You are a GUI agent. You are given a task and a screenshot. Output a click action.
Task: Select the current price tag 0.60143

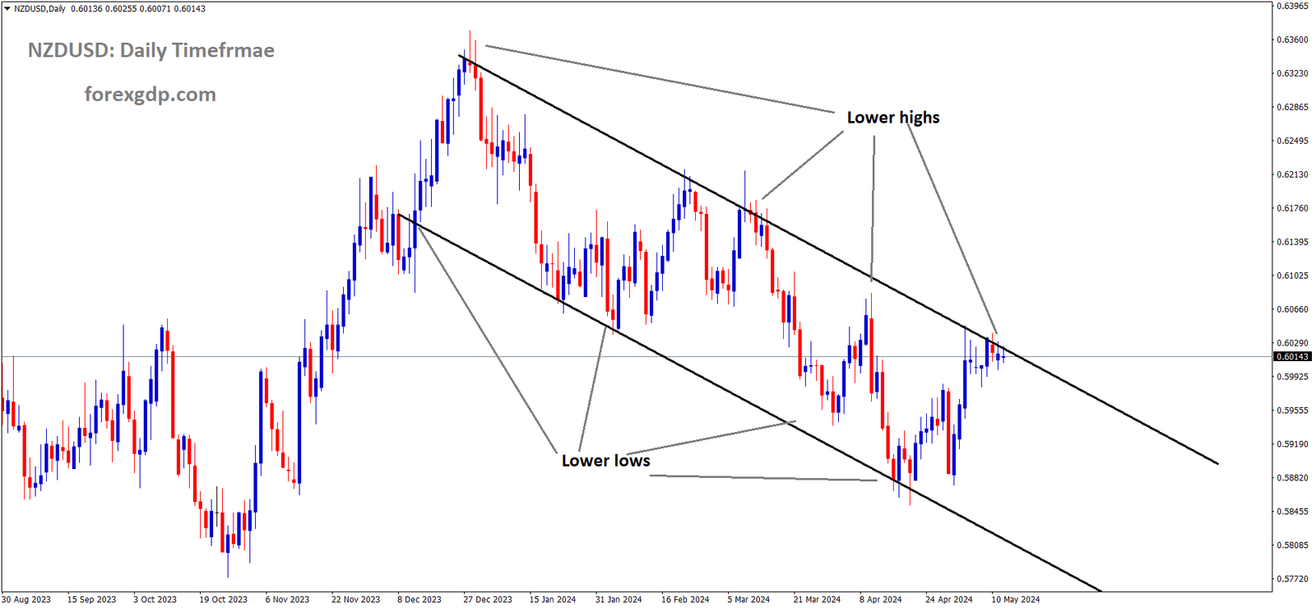pos(1293,356)
